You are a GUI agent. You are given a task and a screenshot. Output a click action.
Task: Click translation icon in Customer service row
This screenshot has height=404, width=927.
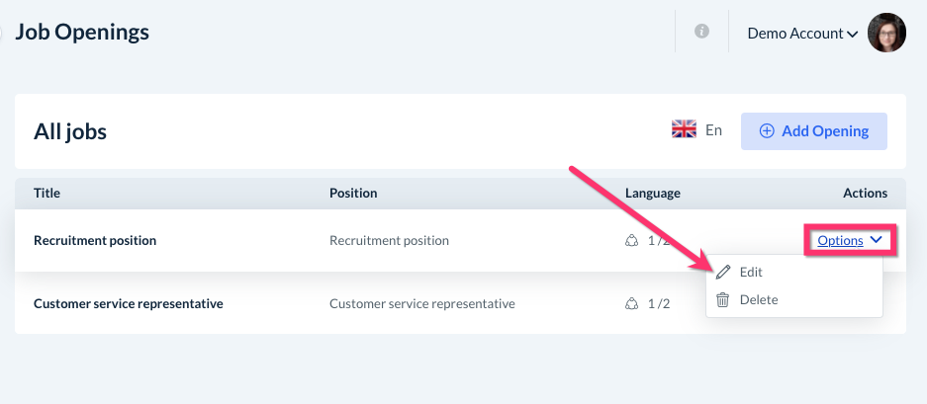(631, 303)
